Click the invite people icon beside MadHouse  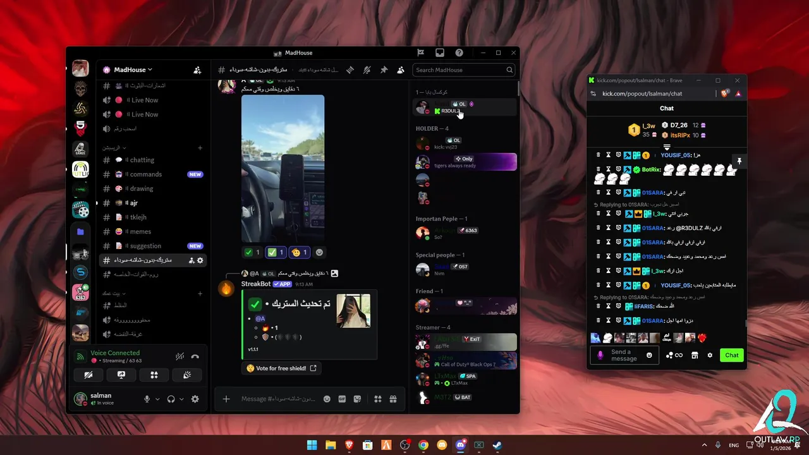click(x=197, y=70)
